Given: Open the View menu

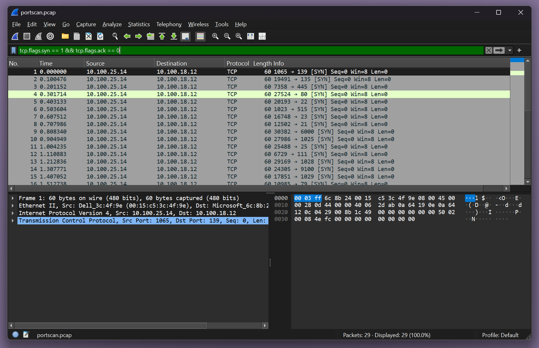Looking at the screenshot, I should (x=49, y=24).
